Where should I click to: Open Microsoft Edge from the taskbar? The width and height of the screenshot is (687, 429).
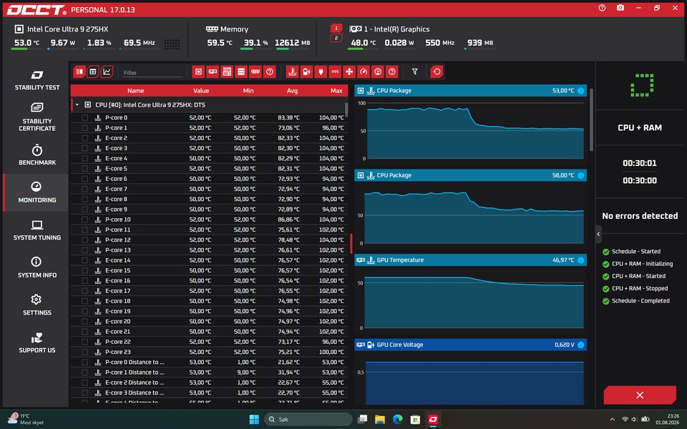coord(397,420)
